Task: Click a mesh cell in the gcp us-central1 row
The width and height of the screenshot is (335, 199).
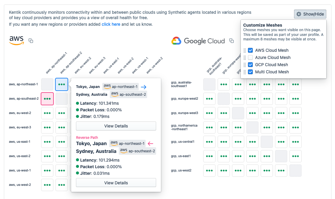Action: coord(209,142)
